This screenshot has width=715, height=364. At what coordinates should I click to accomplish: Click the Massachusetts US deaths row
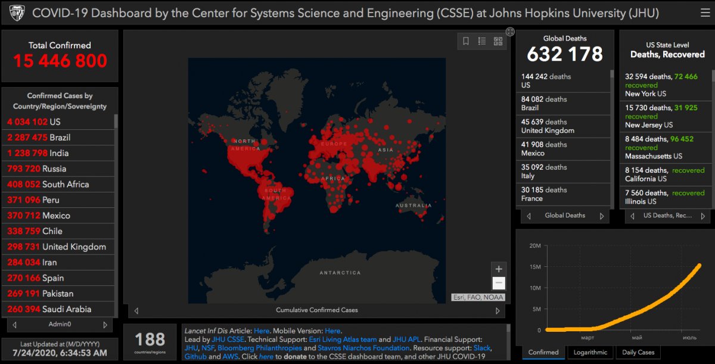665,148
